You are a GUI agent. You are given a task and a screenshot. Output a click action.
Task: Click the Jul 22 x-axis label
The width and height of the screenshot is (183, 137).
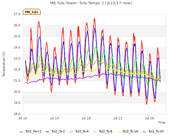click(x=118, y=118)
